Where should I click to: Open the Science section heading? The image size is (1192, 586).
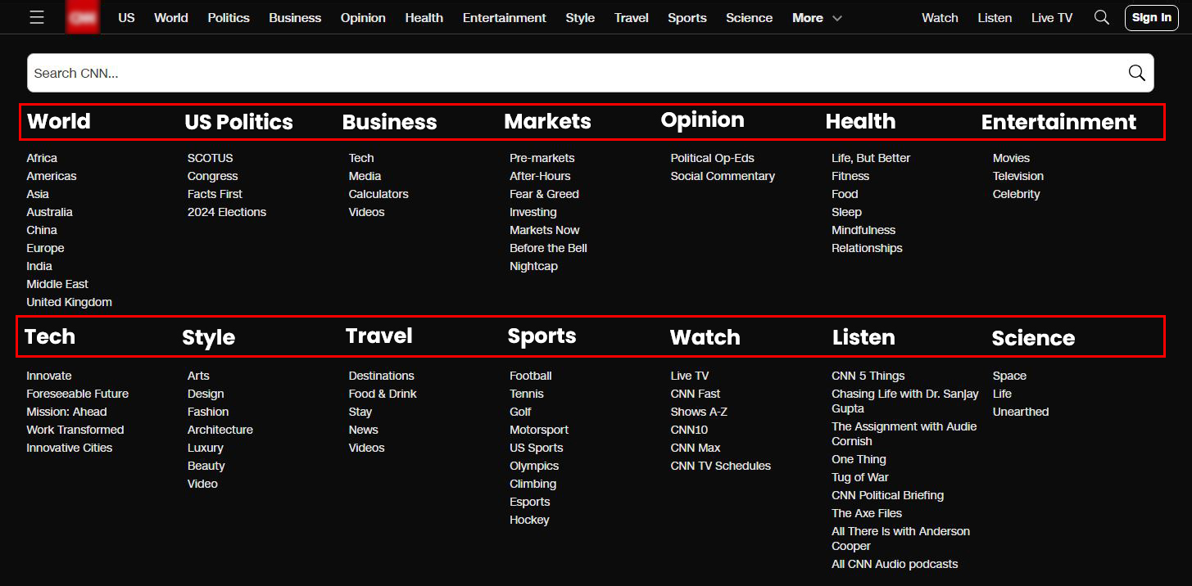tap(1033, 338)
